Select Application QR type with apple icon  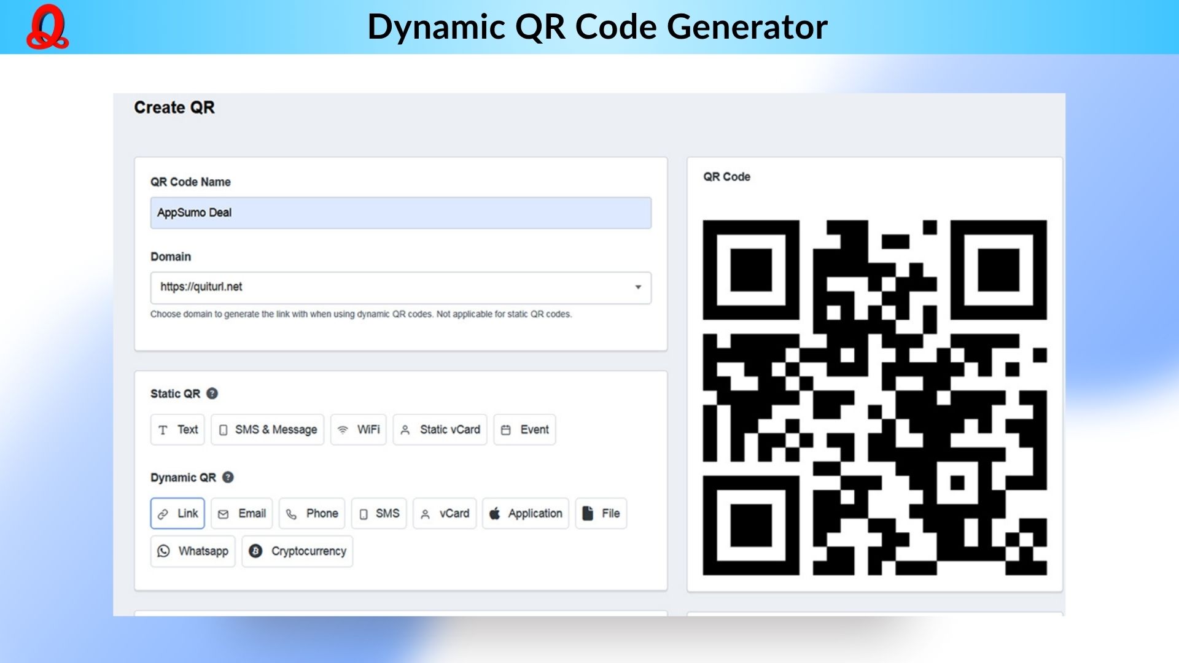tap(526, 513)
